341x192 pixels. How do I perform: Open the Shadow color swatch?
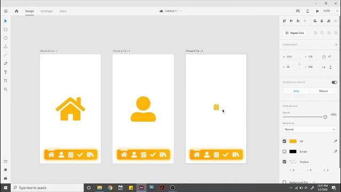(x=293, y=162)
